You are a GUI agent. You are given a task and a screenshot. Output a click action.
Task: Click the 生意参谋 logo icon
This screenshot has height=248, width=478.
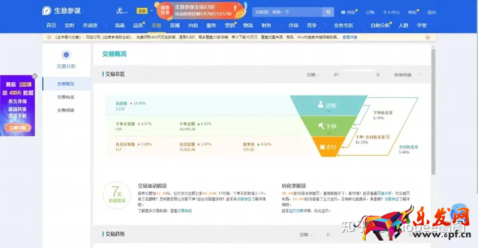[x=46, y=11]
